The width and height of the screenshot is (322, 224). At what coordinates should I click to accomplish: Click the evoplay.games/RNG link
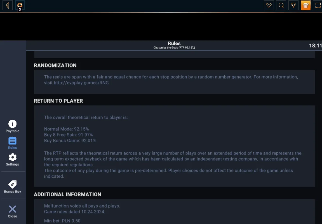point(81,83)
